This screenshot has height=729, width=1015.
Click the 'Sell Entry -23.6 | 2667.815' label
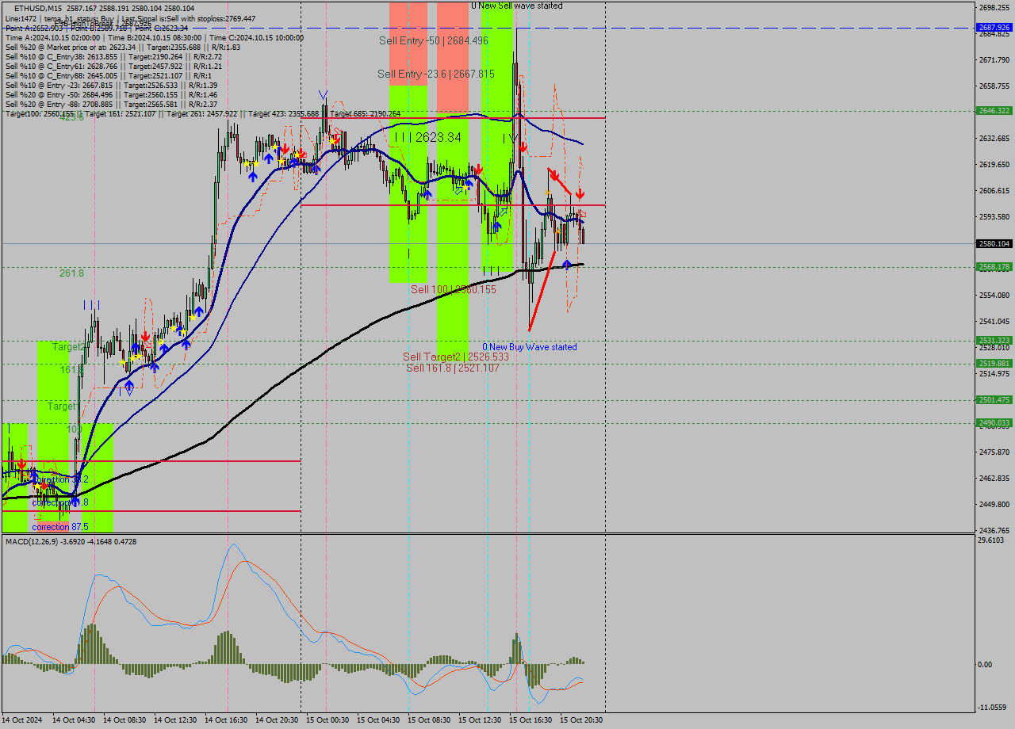(x=436, y=74)
